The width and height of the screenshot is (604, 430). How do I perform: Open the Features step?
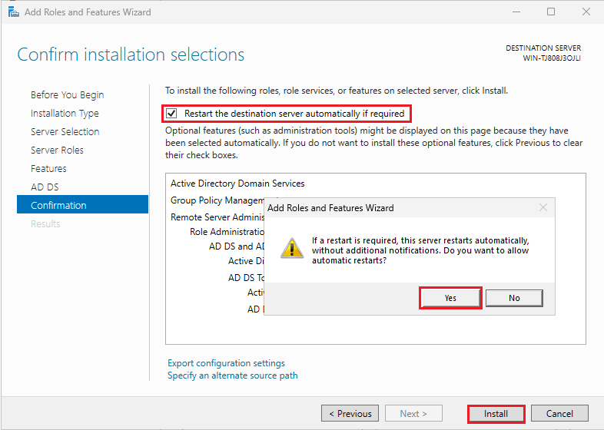[48, 169]
